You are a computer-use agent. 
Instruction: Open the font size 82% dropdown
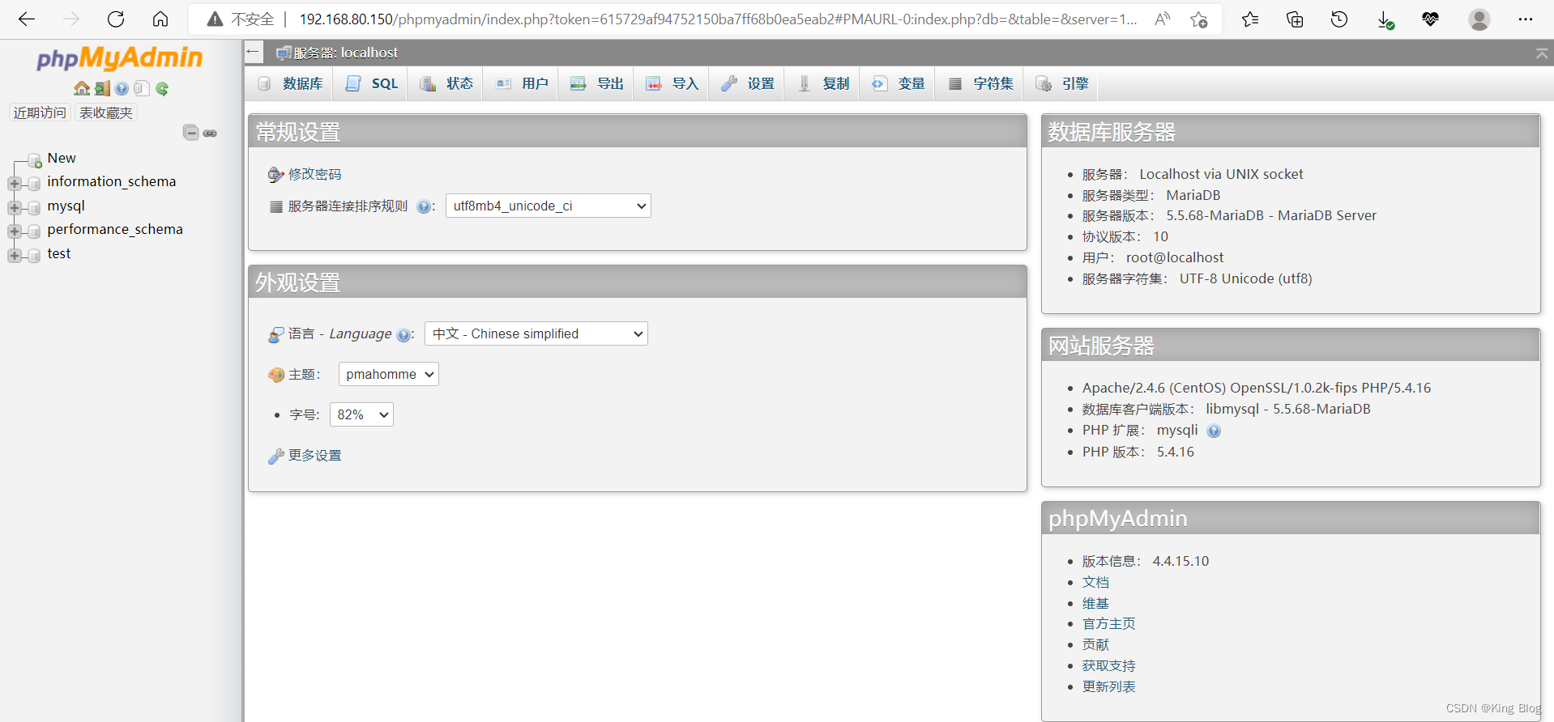click(x=361, y=414)
